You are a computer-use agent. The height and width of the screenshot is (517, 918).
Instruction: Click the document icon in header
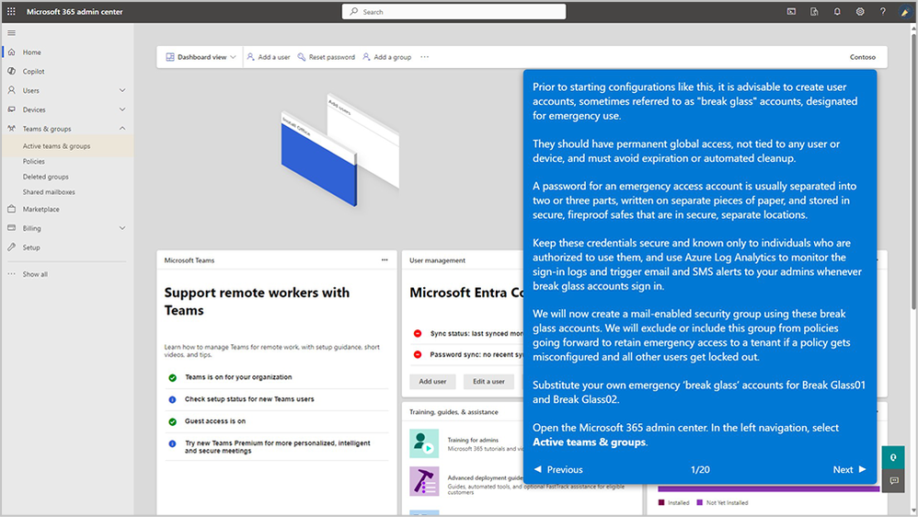coord(814,11)
